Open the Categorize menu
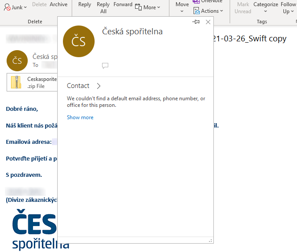297x252 pixels. coord(266,7)
